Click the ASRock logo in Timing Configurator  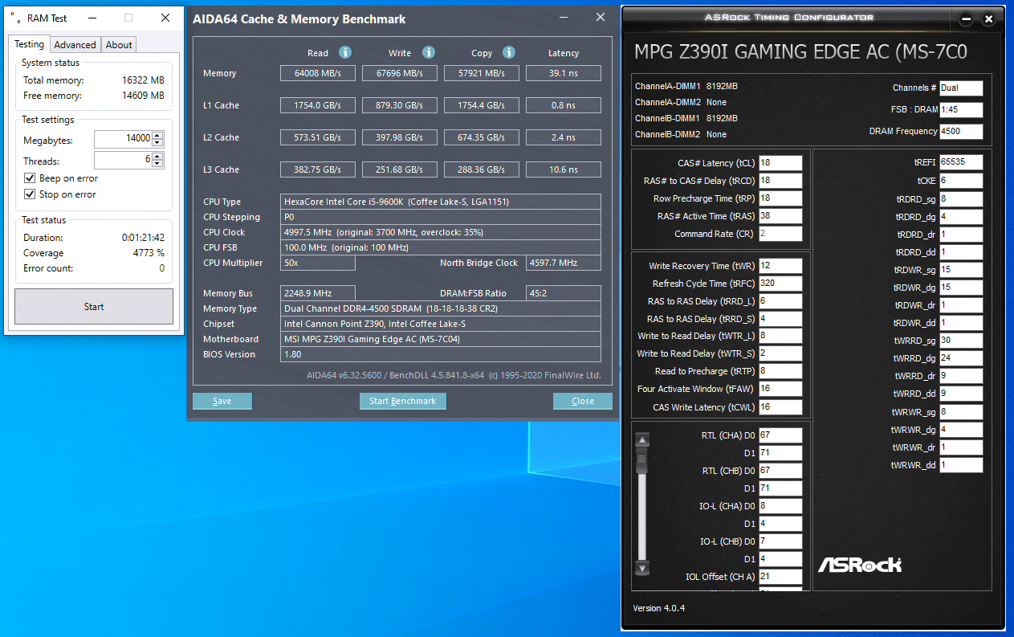tap(860, 565)
